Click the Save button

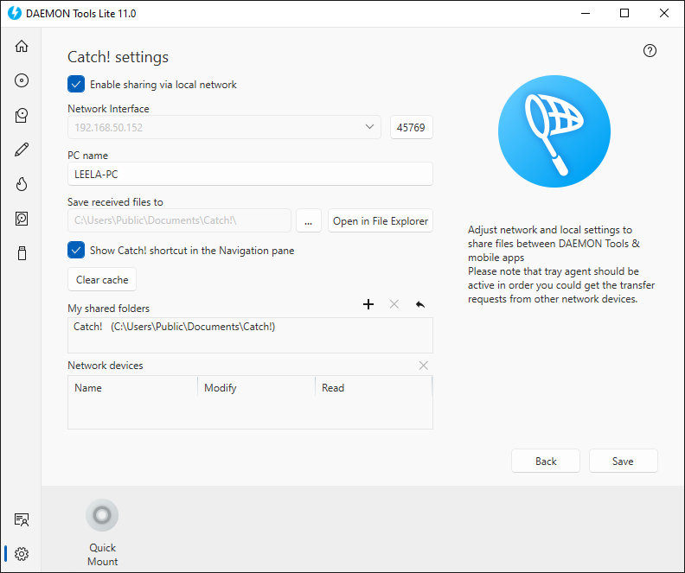pos(623,461)
